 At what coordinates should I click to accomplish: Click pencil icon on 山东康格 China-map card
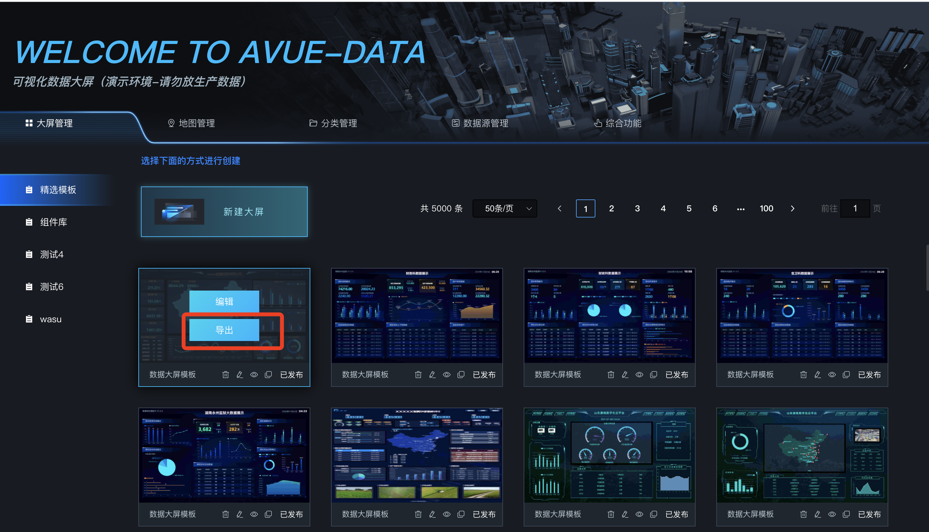pyautogui.click(x=817, y=514)
